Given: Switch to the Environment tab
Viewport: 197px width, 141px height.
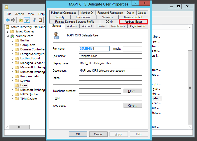Looking at the screenshot, I should point(83,17).
